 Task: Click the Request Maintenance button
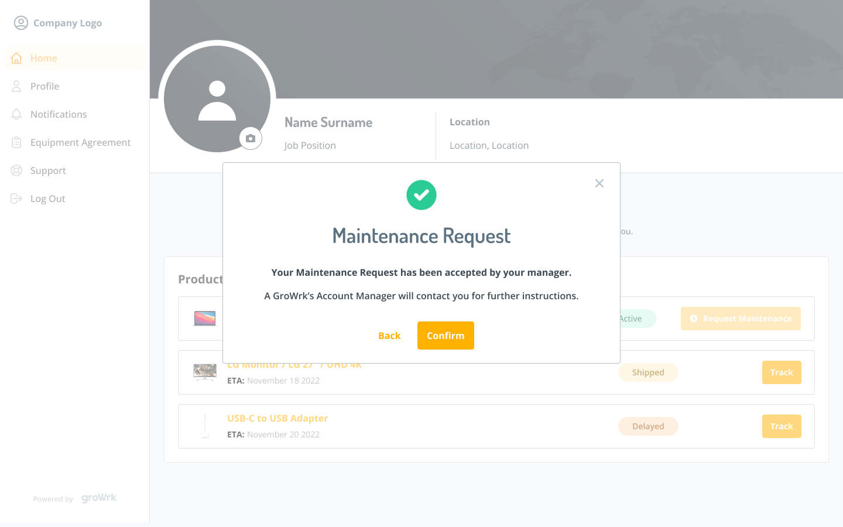point(741,319)
